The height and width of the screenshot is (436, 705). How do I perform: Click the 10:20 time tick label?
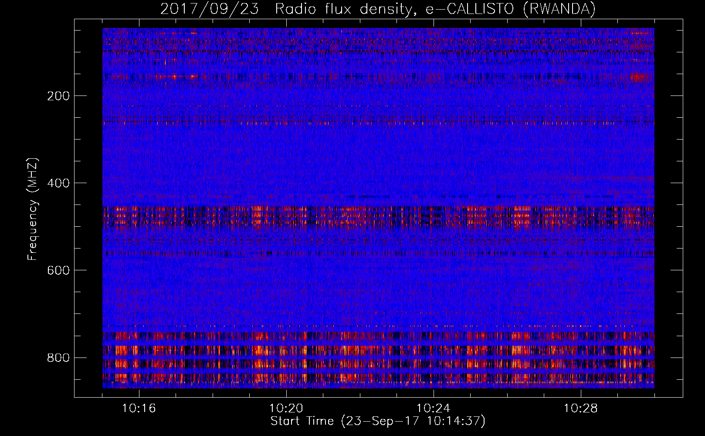click(286, 409)
